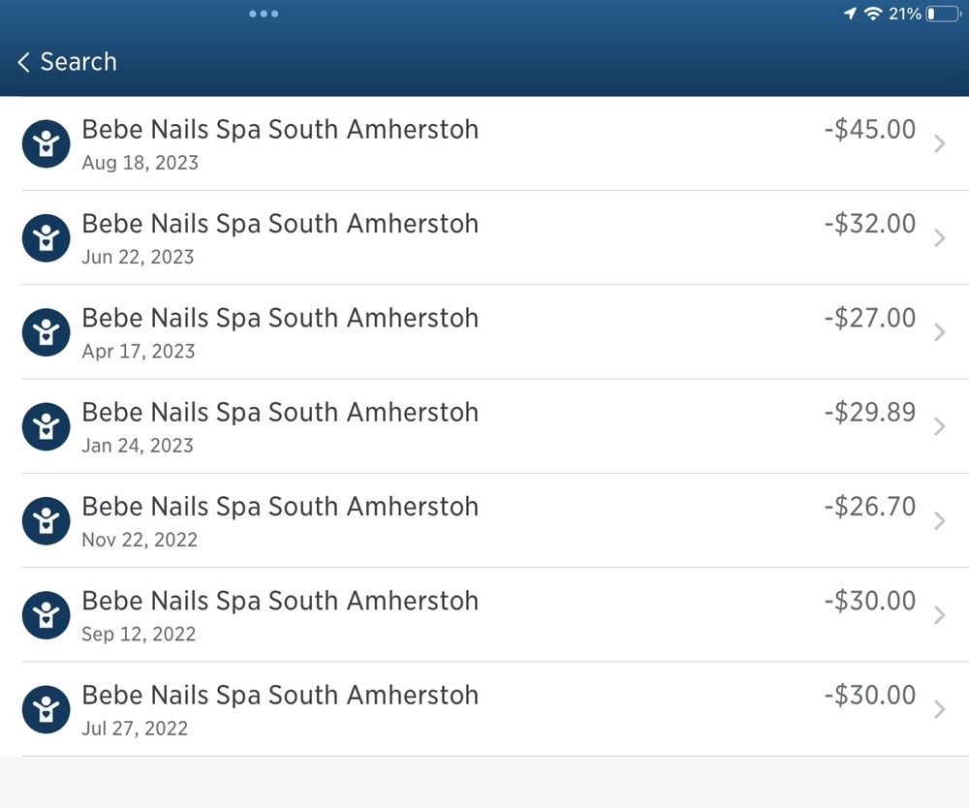The height and width of the screenshot is (808, 969).
Task: Tap the location arrow status icon
Action: click(x=850, y=14)
